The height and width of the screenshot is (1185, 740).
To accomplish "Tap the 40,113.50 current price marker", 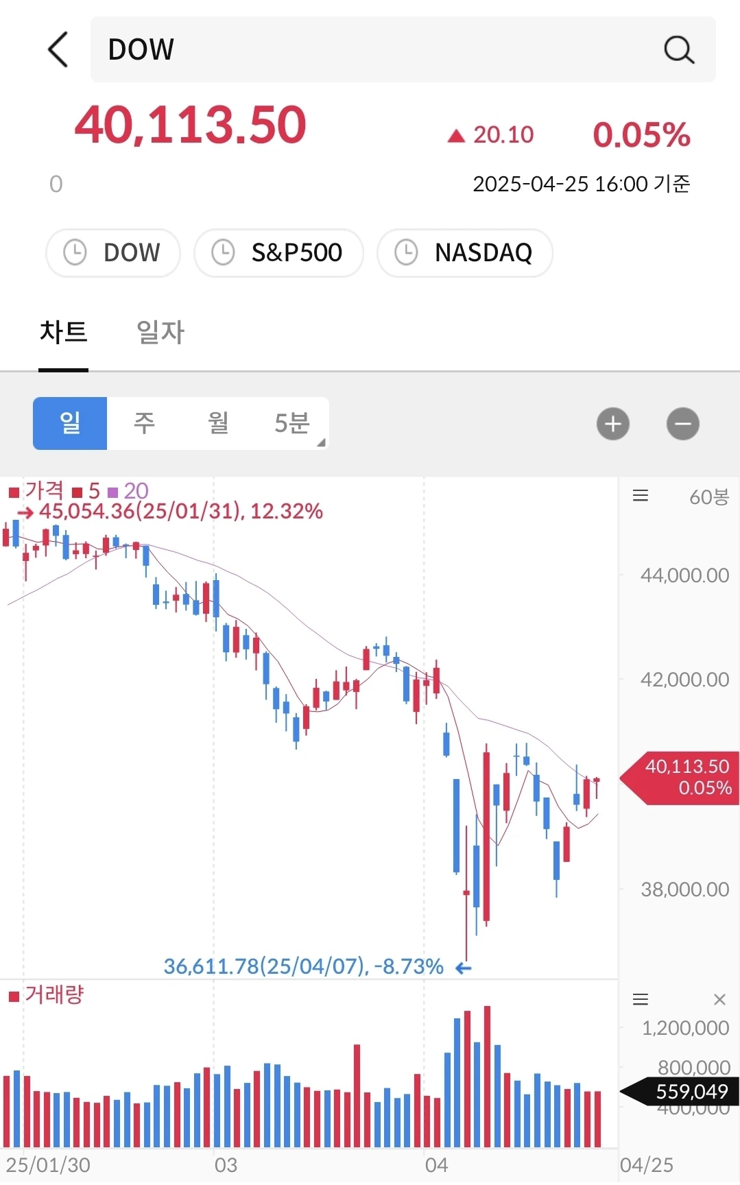I will (x=679, y=778).
